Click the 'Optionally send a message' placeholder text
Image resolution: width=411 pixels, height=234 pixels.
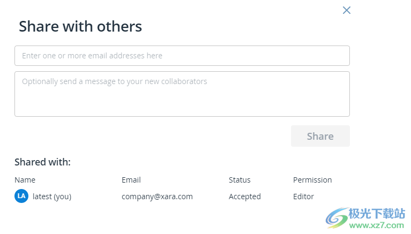pyautogui.click(x=114, y=82)
